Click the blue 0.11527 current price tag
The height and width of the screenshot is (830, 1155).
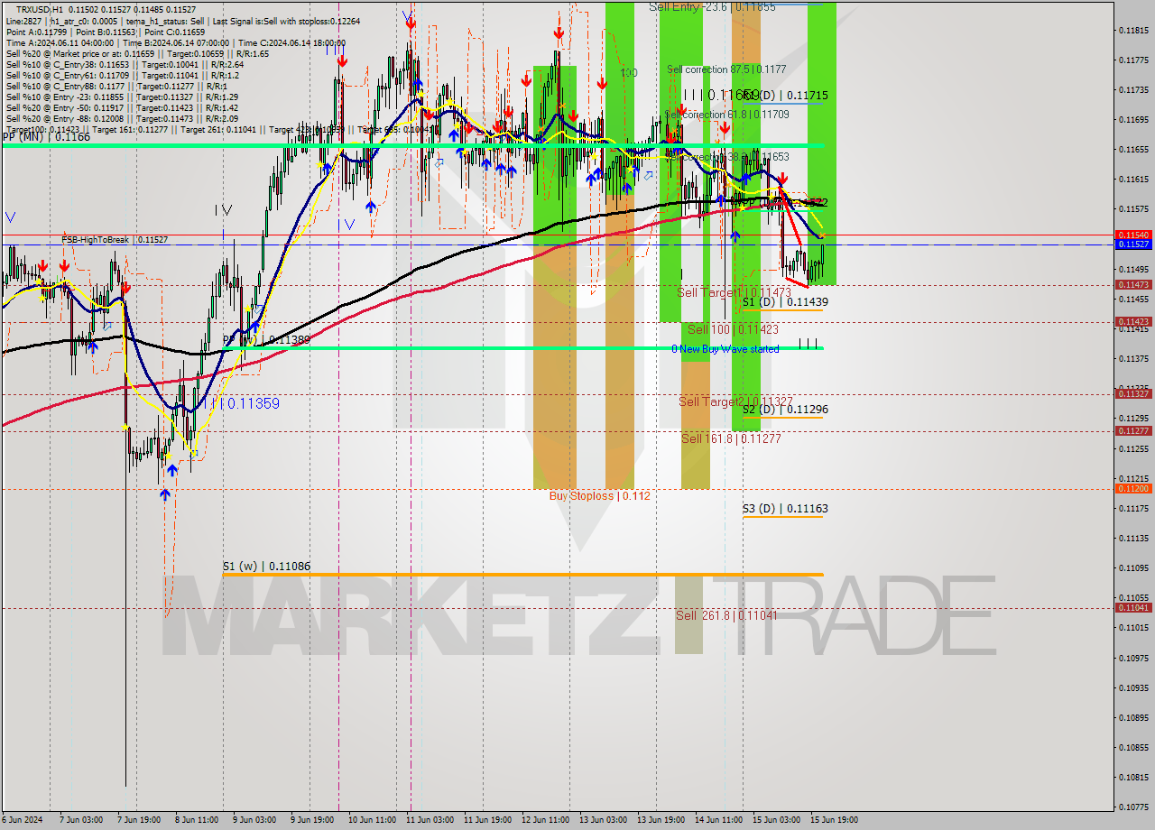tap(1133, 244)
